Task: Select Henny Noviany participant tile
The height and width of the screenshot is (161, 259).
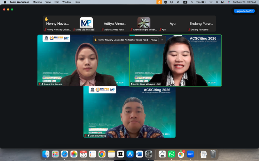Action: [x=57, y=24]
